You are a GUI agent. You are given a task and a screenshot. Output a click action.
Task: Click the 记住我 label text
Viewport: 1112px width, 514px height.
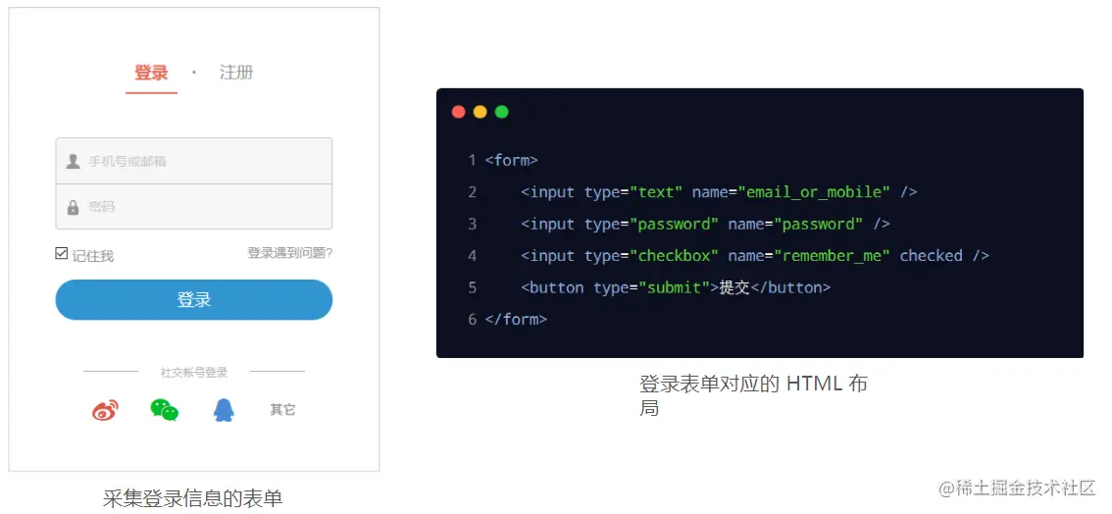(92, 255)
